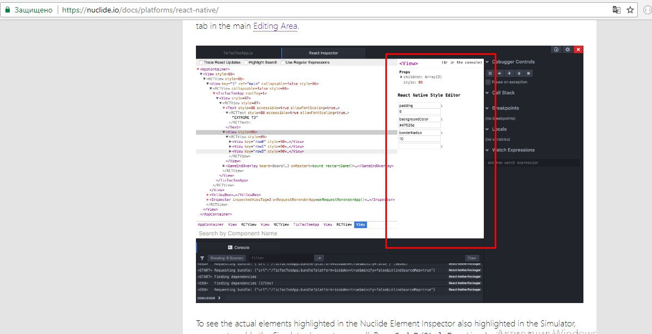Click the Search by Component Name field

pyautogui.click(x=297, y=234)
